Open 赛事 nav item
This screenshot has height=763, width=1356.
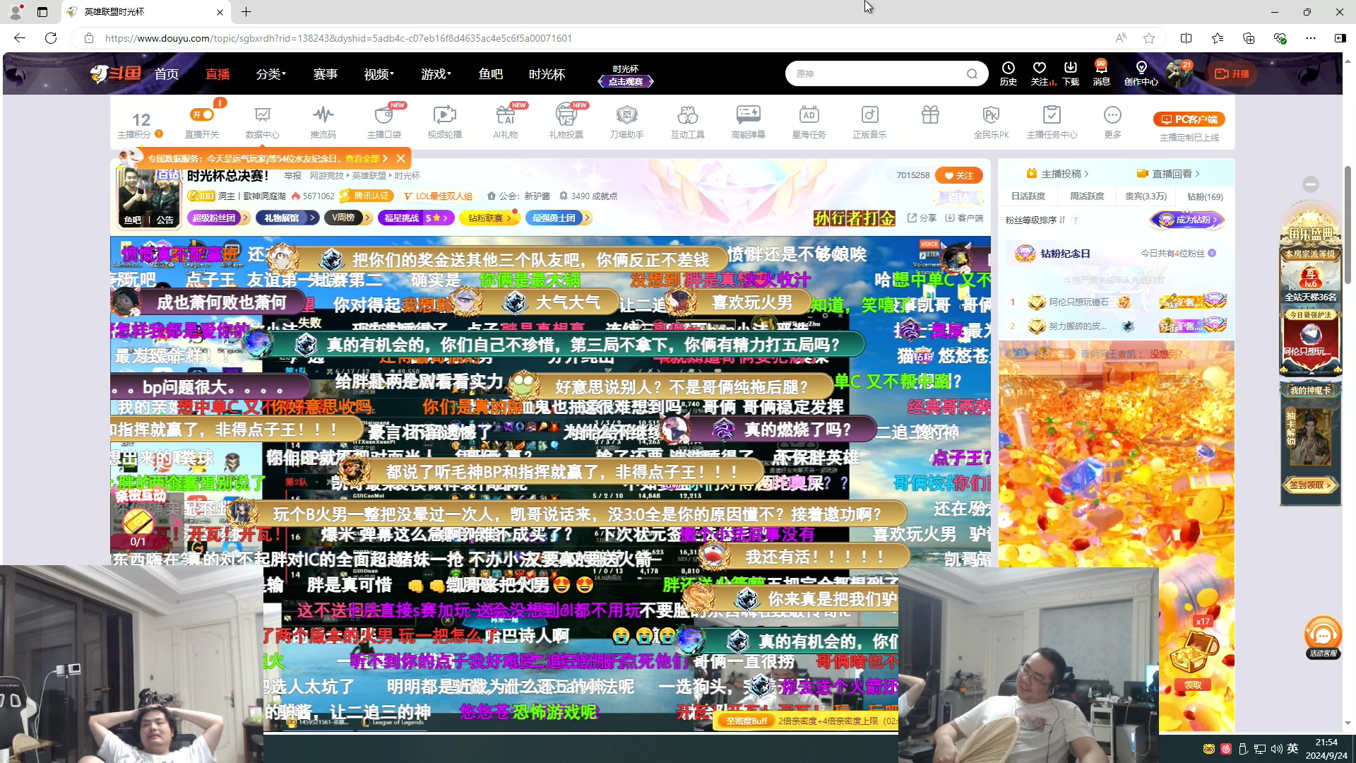pyautogui.click(x=326, y=73)
